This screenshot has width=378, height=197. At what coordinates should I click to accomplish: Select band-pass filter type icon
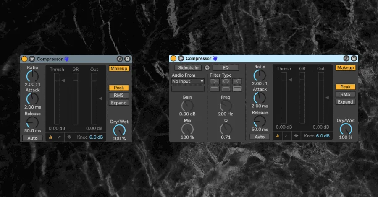pyautogui.click(x=226, y=89)
